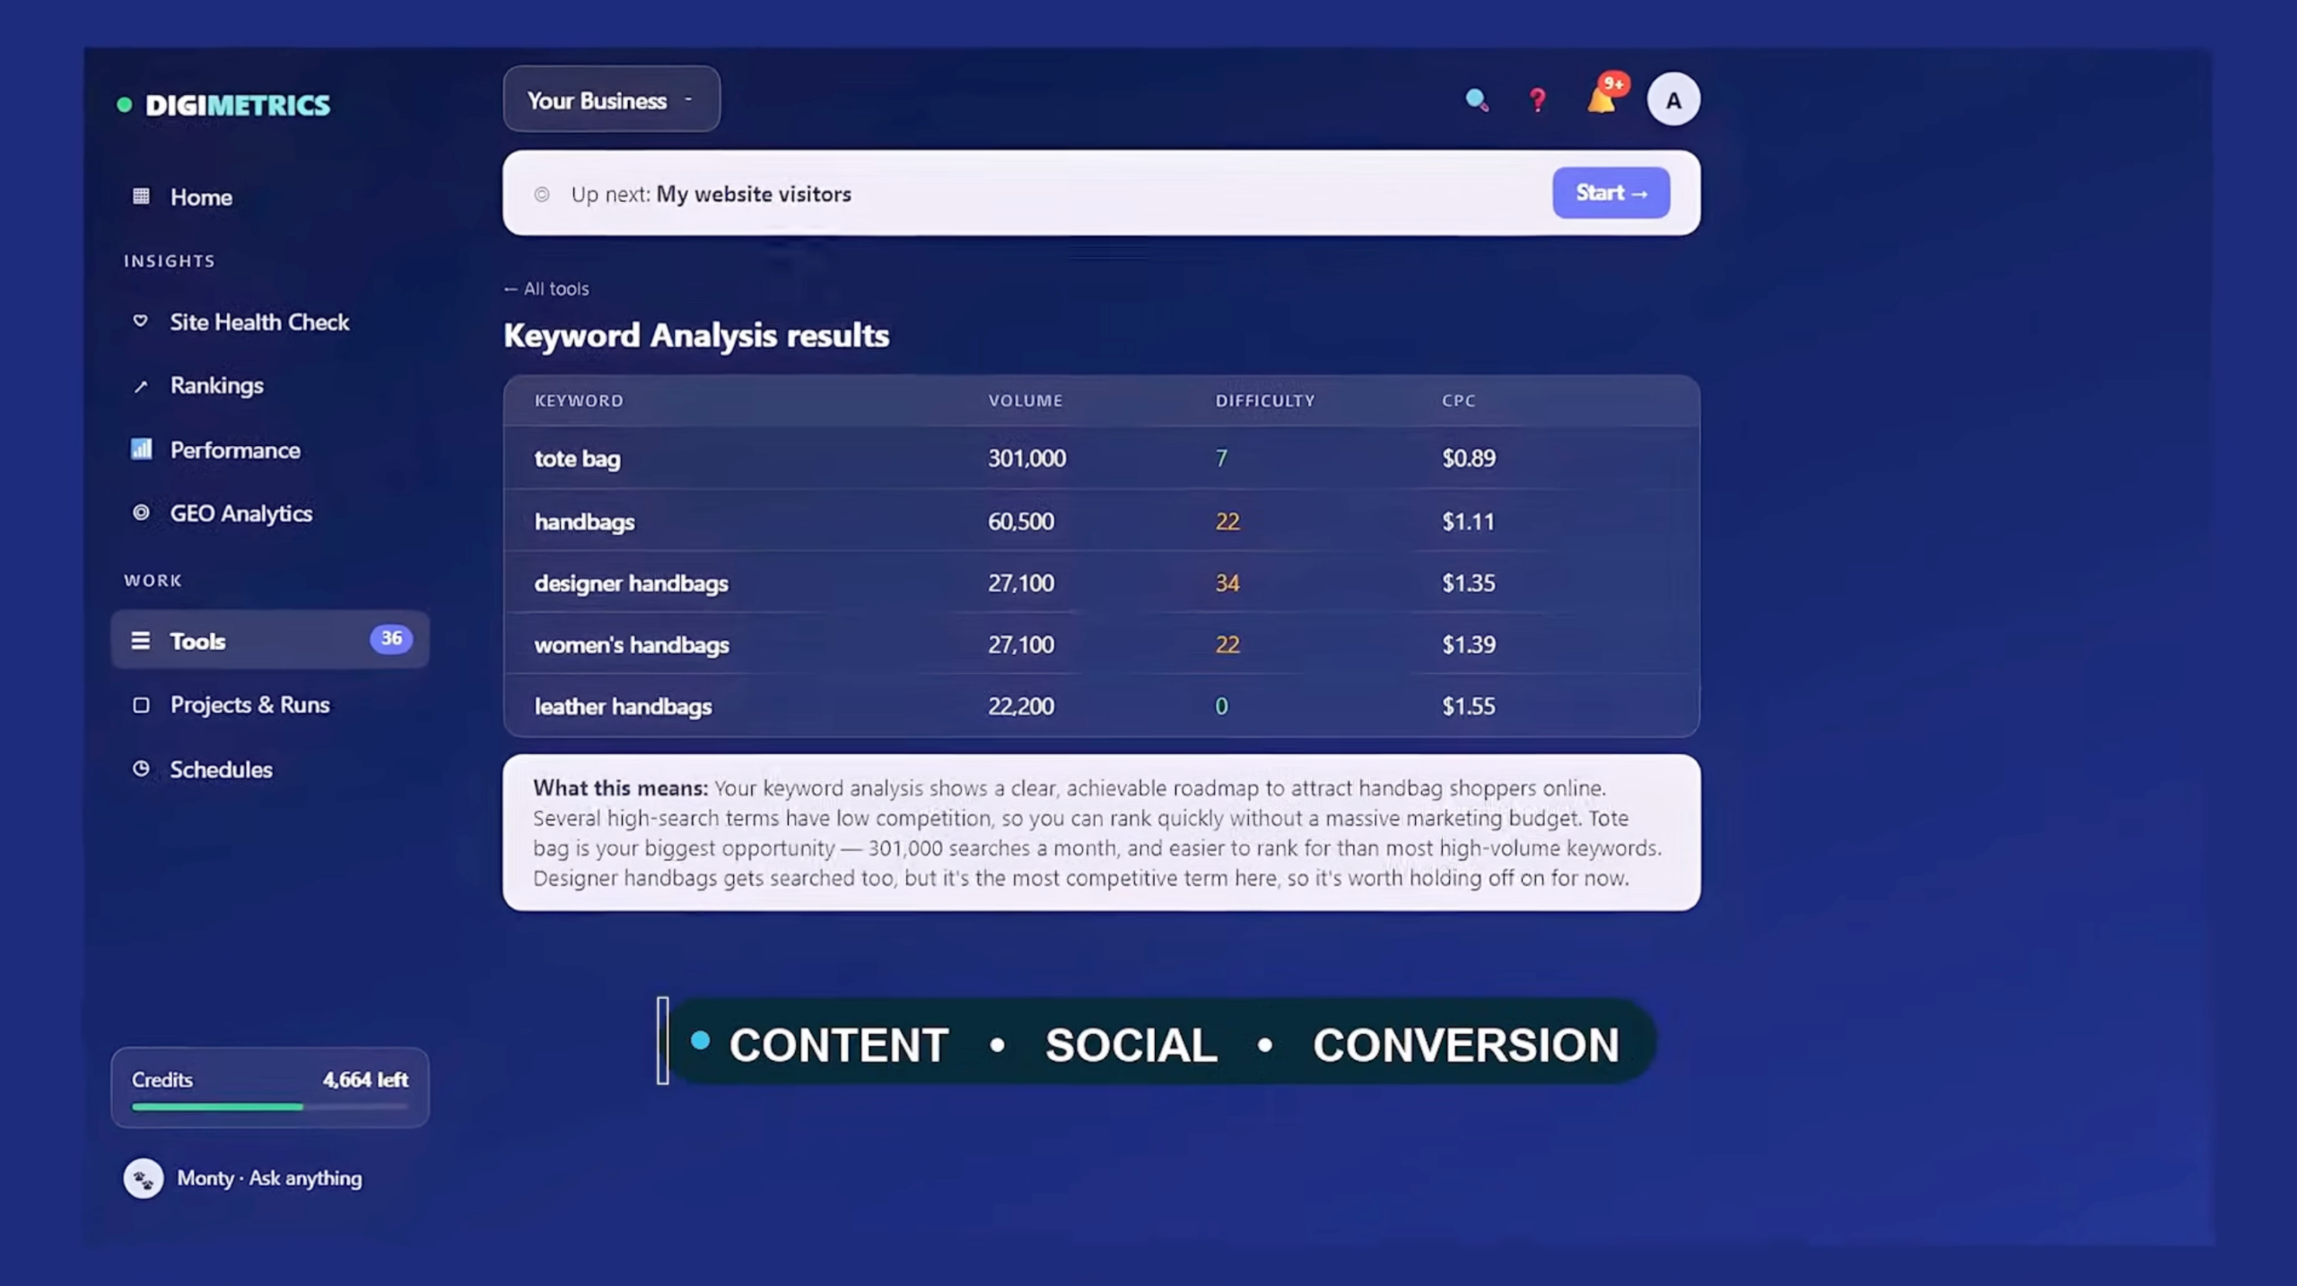Click volume 301,000 cell

[1026, 459]
